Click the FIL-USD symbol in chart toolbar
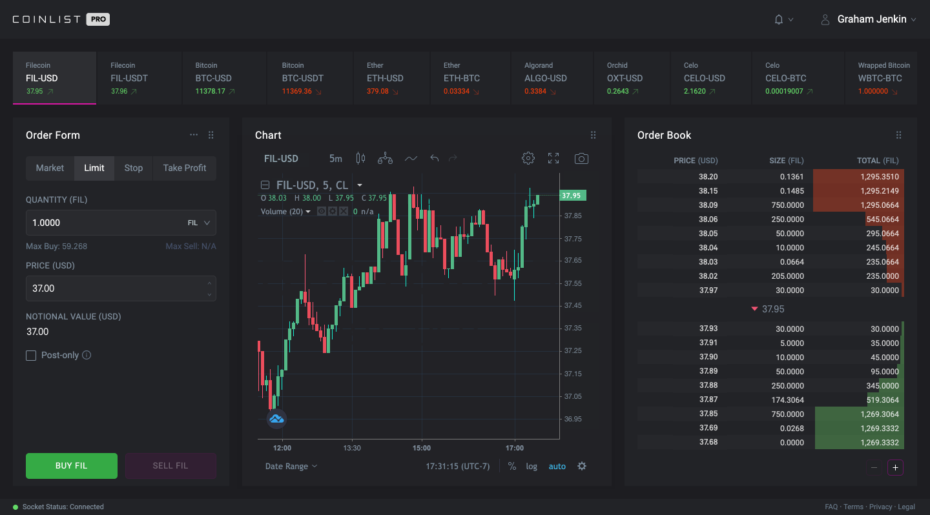This screenshot has height=515, width=930. click(x=282, y=158)
